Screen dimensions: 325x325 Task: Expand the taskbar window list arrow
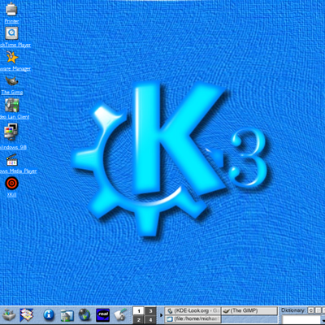[161, 315]
